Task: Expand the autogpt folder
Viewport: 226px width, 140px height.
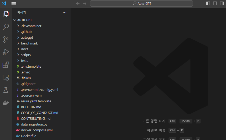Action: coord(41,37)
